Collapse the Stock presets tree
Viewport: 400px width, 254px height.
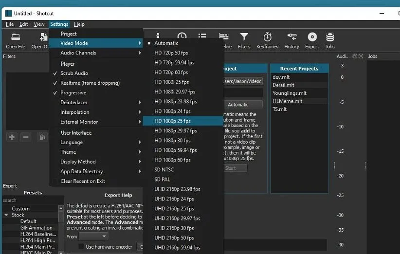(x=6, y=215)
